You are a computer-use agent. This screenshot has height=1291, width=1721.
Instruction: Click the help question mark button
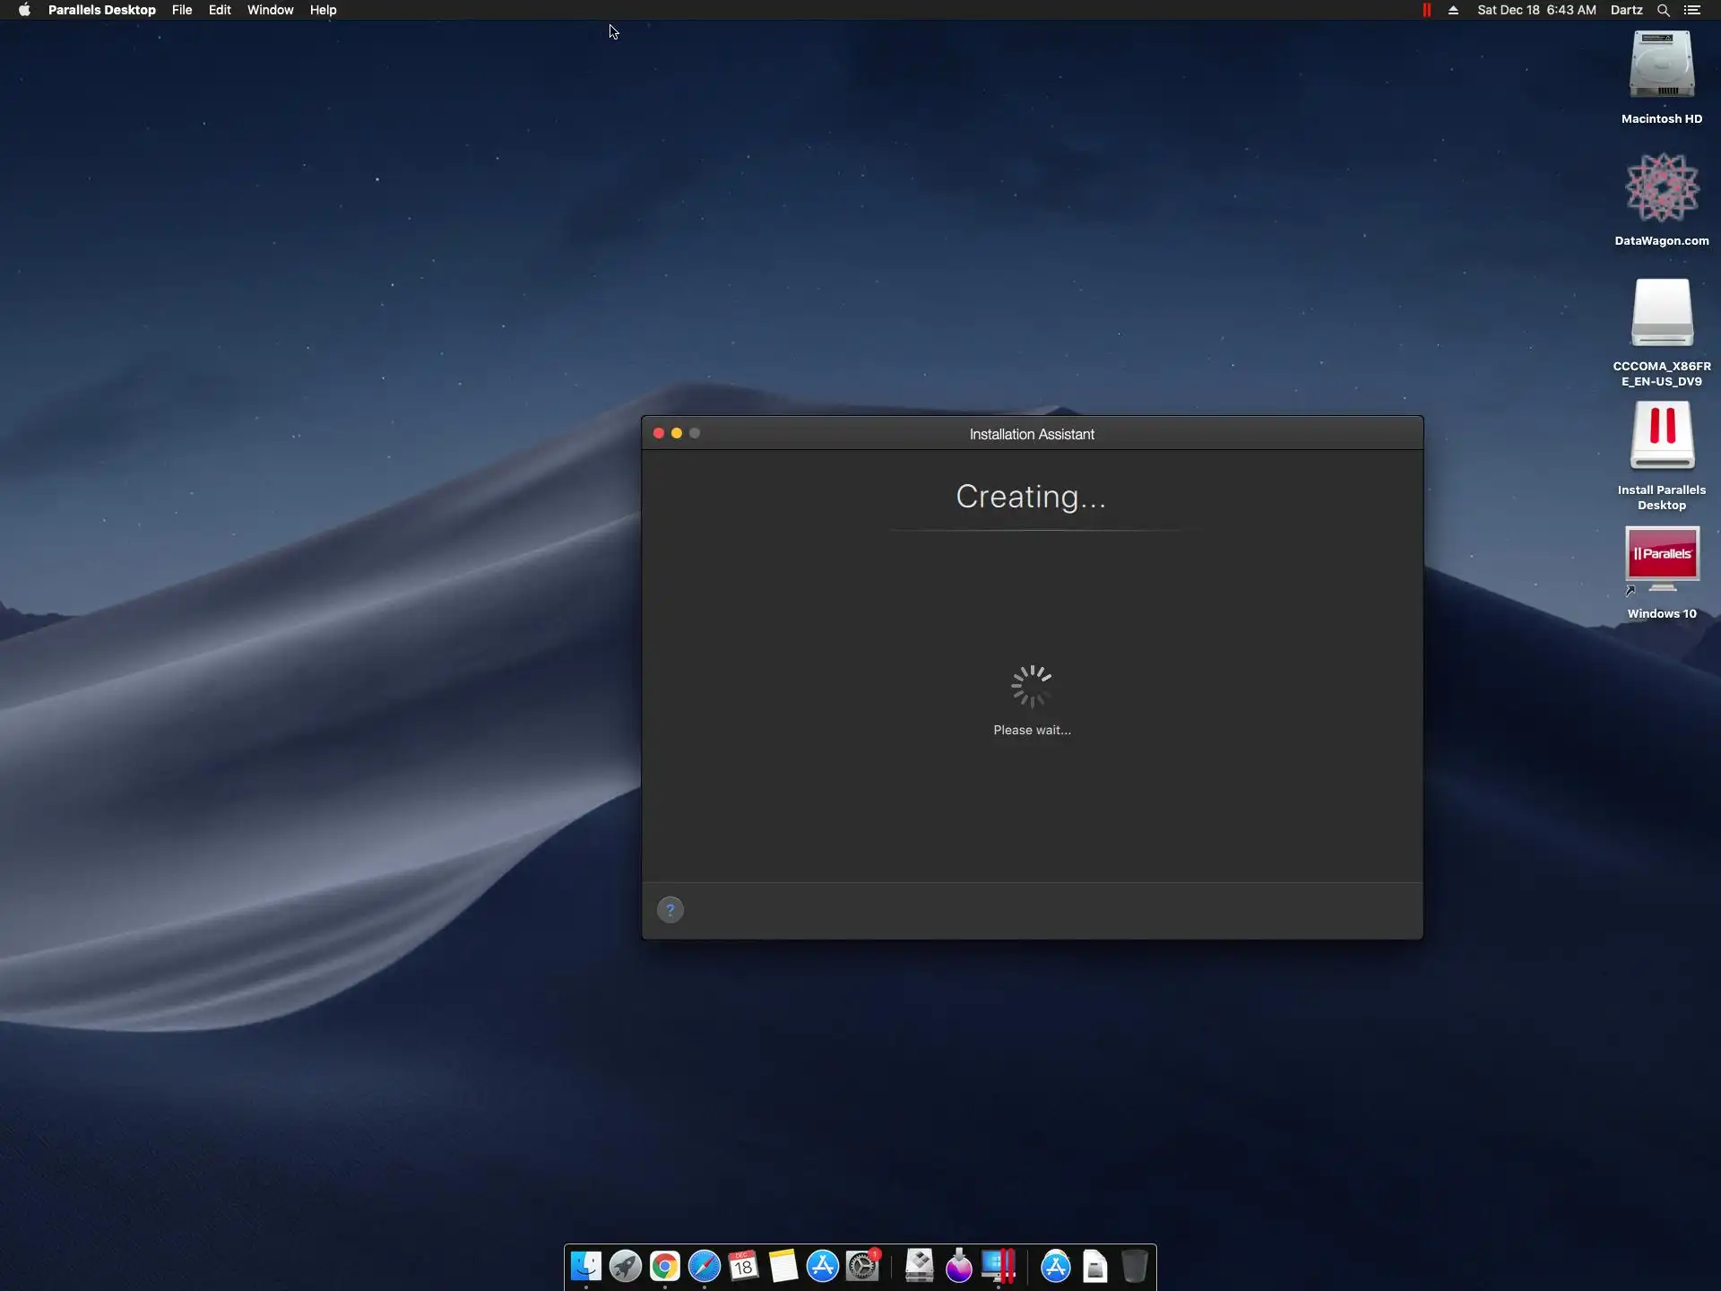coord(670,910)
